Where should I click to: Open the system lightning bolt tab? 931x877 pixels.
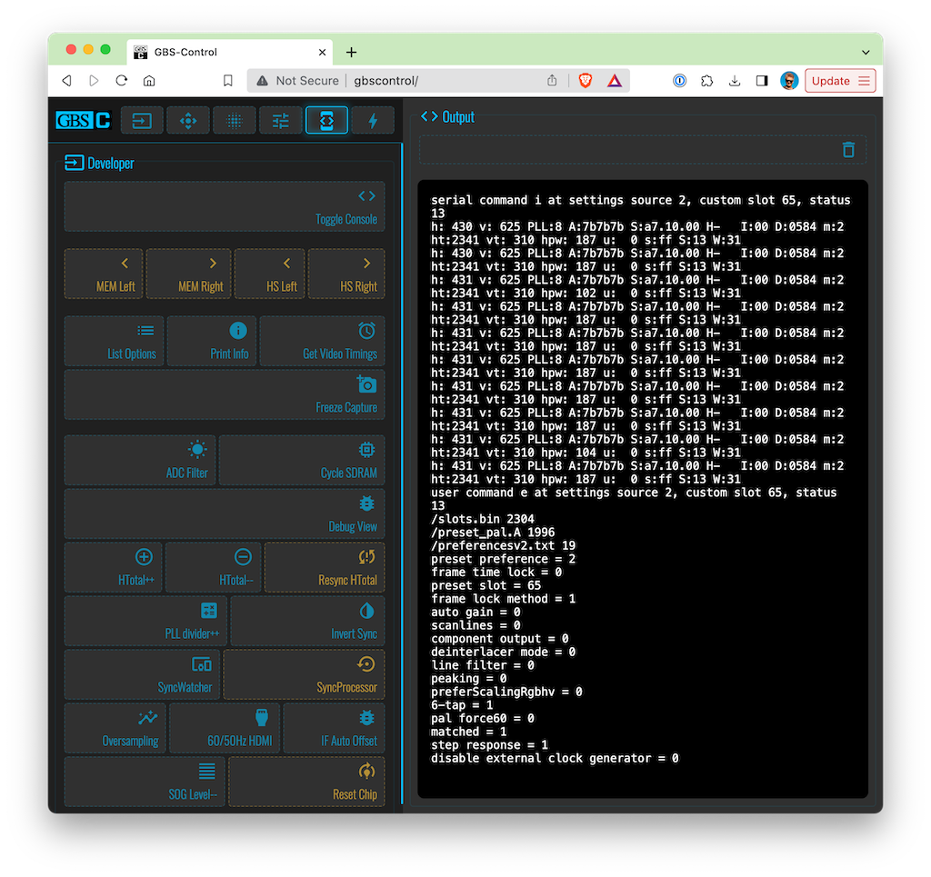pyautogui.click(x=372, y=120)
